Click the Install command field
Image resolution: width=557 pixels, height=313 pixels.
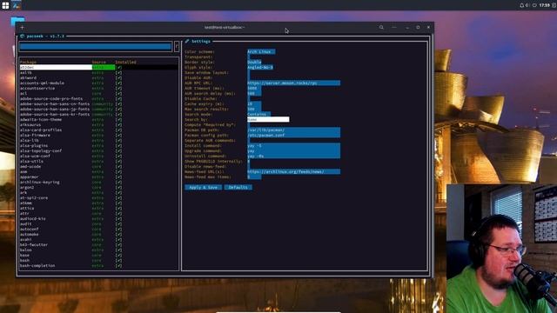coord(294,145)
